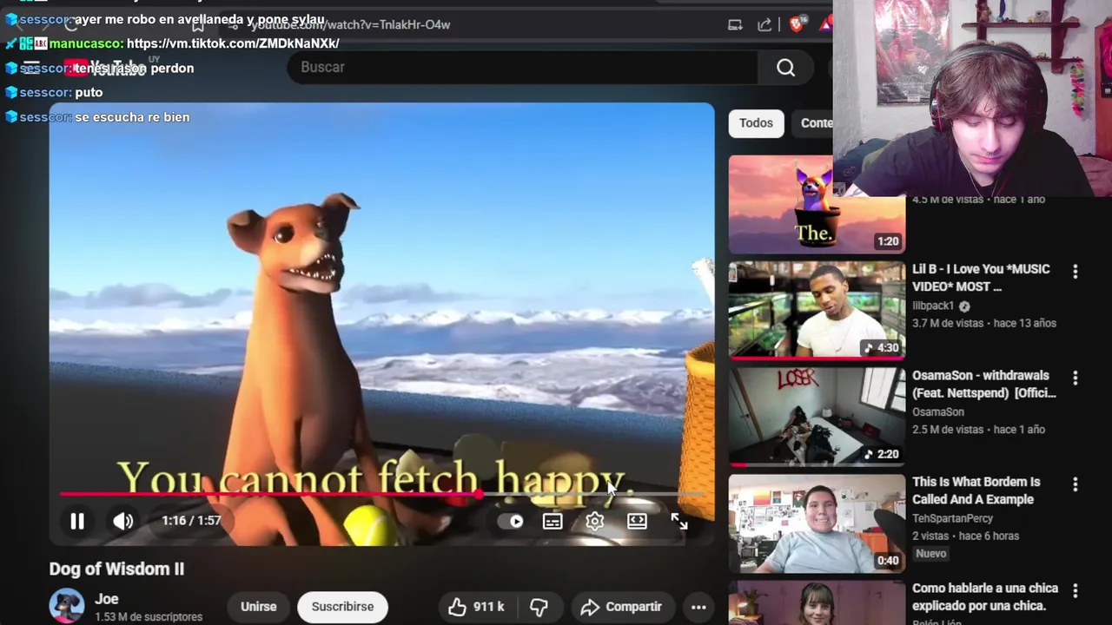1112x625 pixels.
Task: Open the OsamaSon withdrawals video thumbnail
Action: [x=817, y=417]
